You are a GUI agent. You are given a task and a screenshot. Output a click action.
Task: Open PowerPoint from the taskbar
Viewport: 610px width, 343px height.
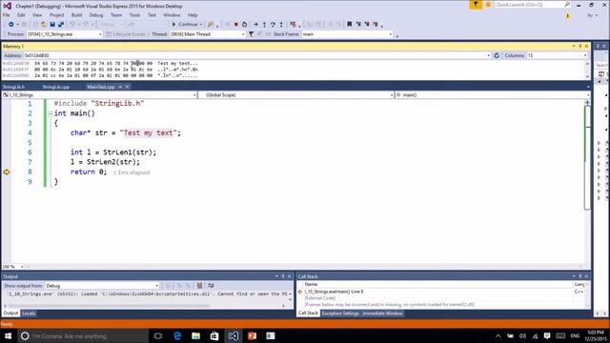[252, 335]
